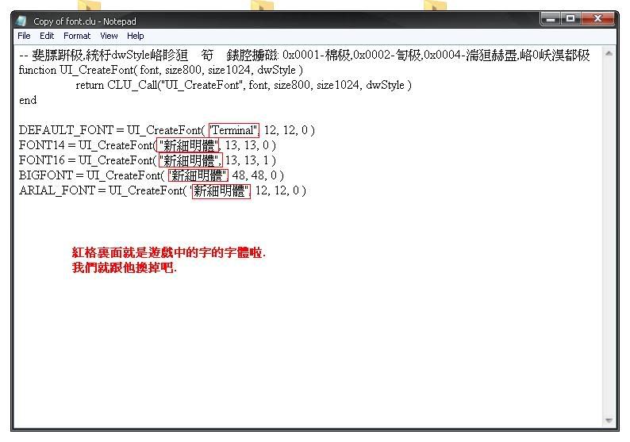Click the "end" keyword line

[28, 100]
